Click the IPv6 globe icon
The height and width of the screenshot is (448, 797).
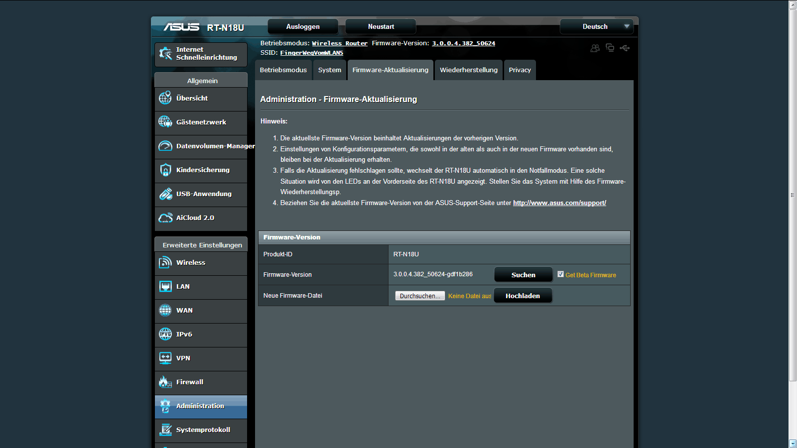[x=165, y=334]
